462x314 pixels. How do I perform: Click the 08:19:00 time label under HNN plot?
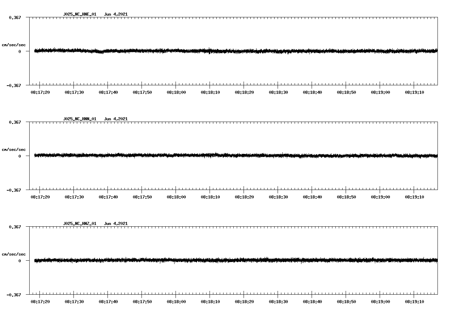[380, 197]
